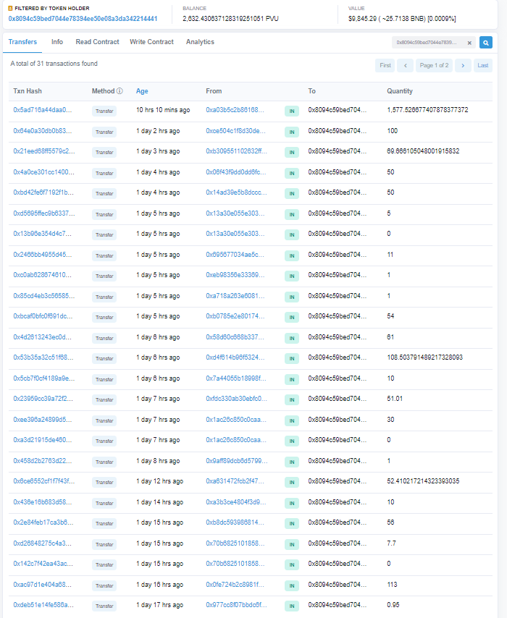Open sender address 0xce504c1f8d30de
Viewport: 507px width, 618px height.
click(236, 131)
